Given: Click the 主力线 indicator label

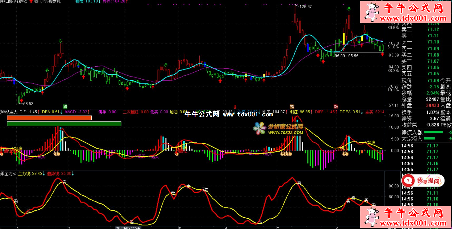Looking at the screenshot, I should tap(30, 174).
